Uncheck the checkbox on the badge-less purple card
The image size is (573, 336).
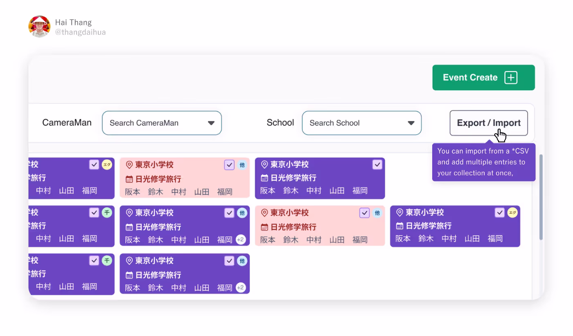[x=377, y=165]
